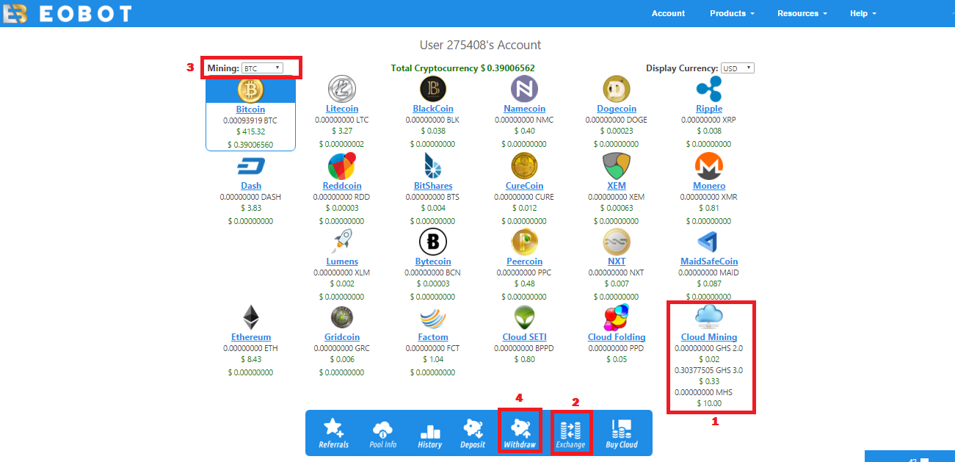Open Pool Info in bottom toolbar
The height and width of the screenshot is (462, 955).
[382, 433]
